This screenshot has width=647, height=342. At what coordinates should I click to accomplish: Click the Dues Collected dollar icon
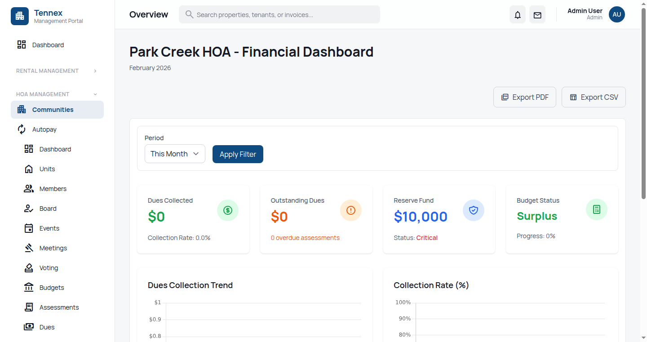(x=228, y=210)
